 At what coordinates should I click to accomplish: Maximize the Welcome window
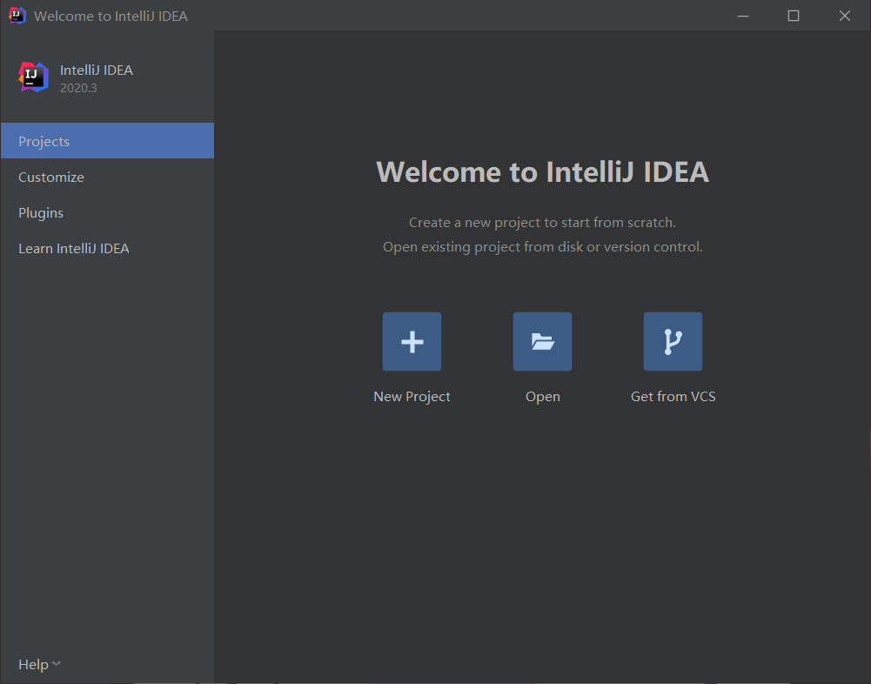[x=793, y=16]
